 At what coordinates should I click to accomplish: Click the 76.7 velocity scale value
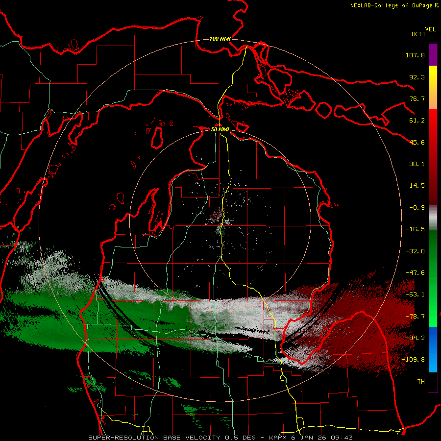[417, 98]
